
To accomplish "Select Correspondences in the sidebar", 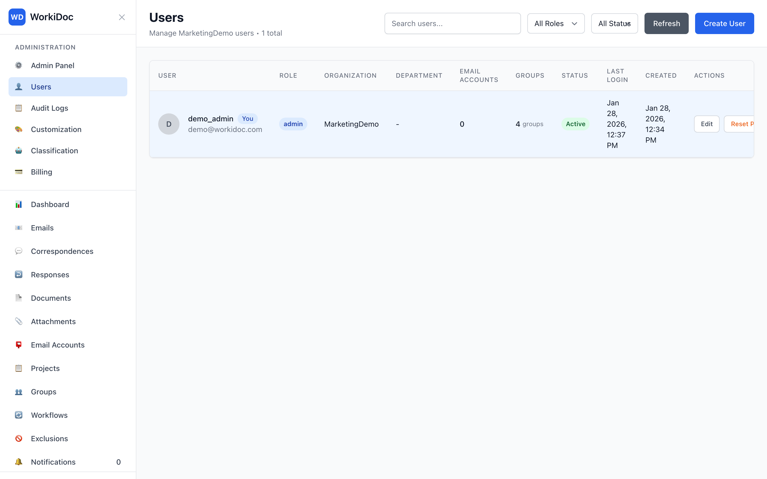I will point(62,251).
